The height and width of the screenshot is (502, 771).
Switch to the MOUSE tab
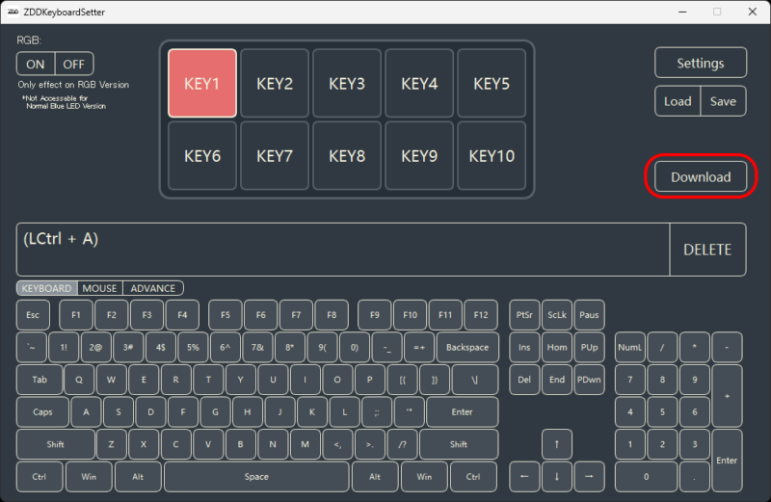[99, 288]
